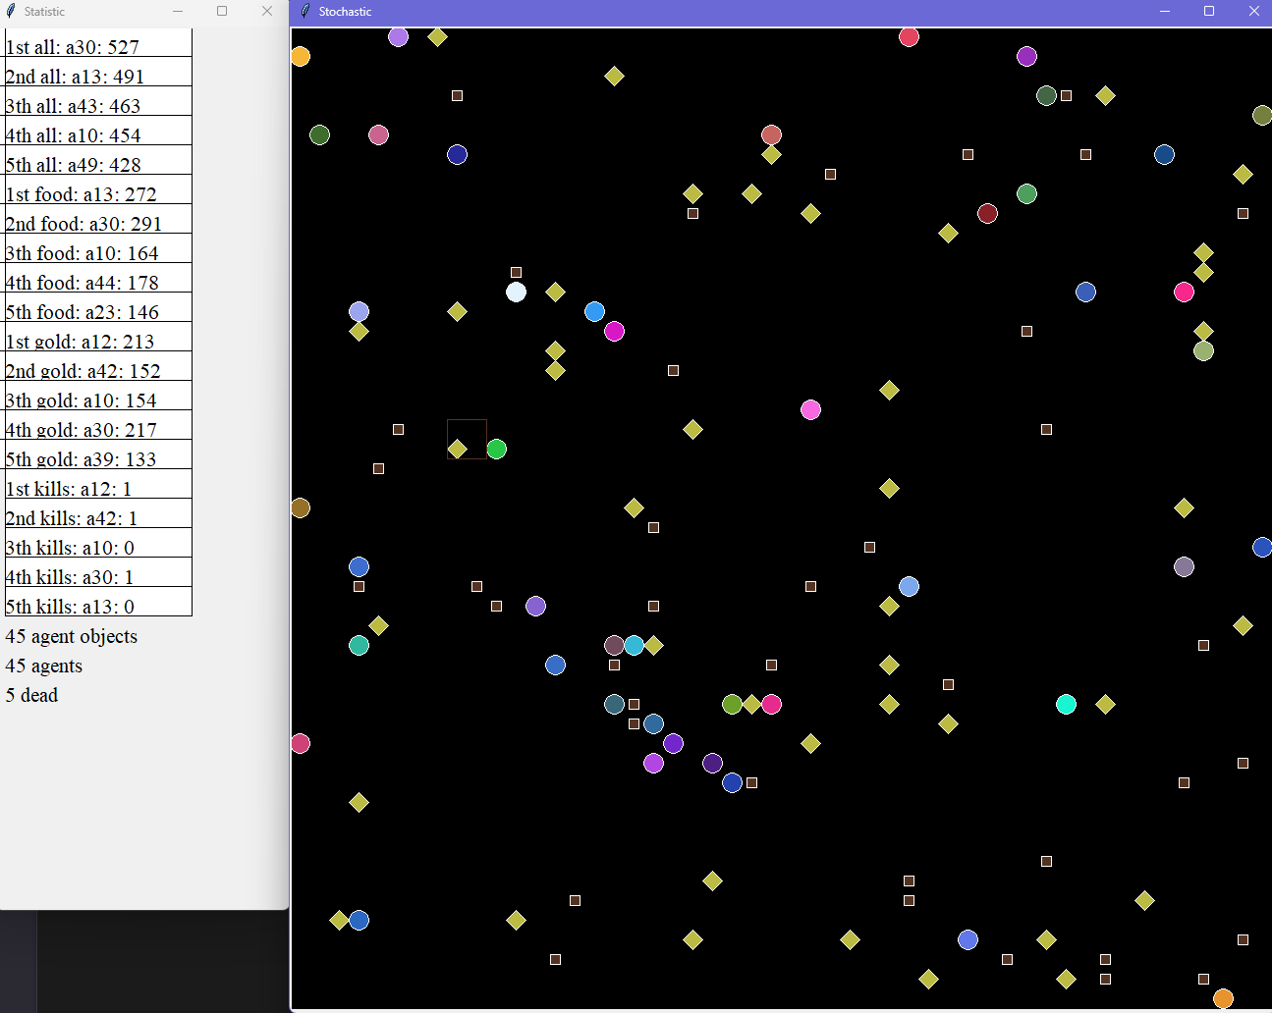
Task: Select the brown agent circle on the field's edge
Action: pos(300,507)
